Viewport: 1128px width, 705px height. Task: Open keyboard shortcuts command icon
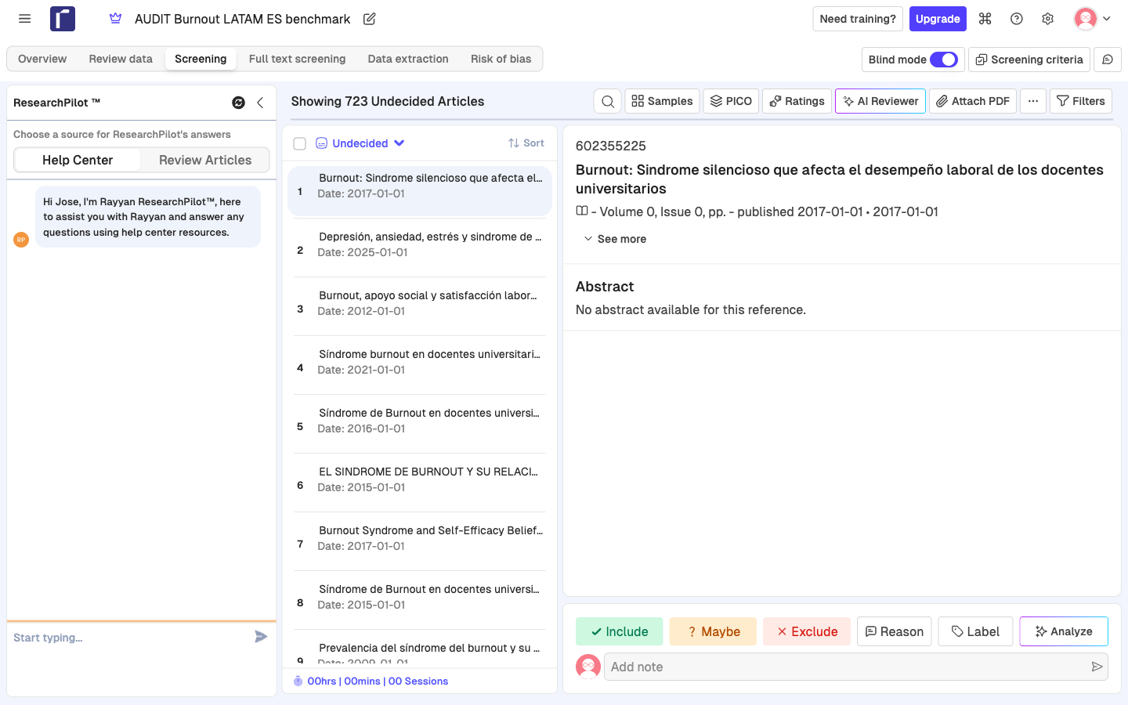(985, 19)
